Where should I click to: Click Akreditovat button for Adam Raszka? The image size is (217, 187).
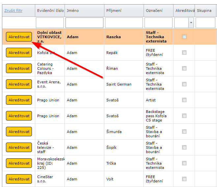19,37
